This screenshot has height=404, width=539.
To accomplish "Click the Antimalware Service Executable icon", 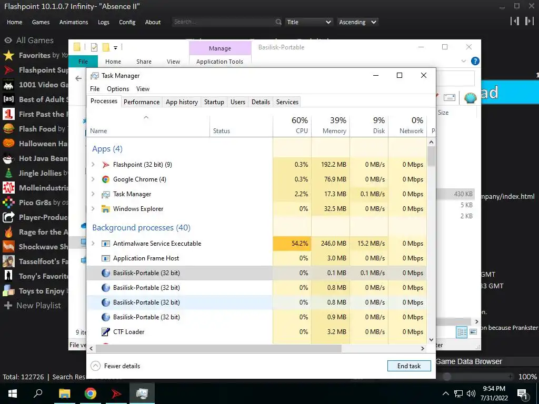I will [x=105, y=244].
